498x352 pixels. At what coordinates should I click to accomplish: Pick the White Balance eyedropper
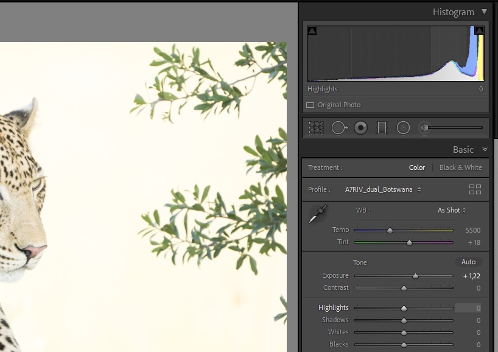click(318, 214)
